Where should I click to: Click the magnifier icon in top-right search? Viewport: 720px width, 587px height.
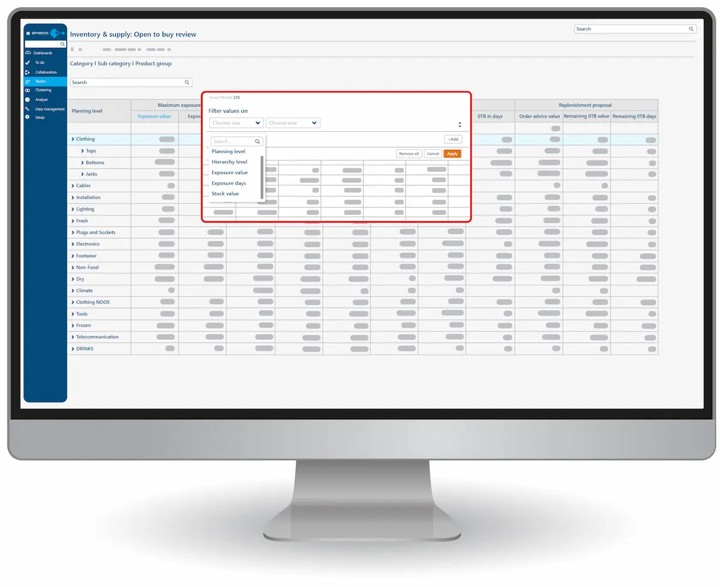coord(691,29)
